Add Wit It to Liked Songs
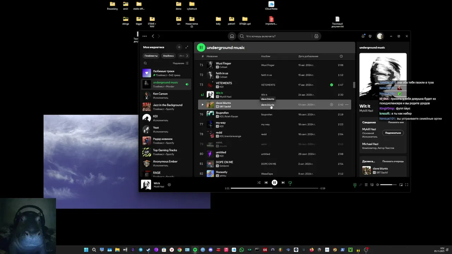The width and height of the screenshot is (452, 254). coord(169,185)
